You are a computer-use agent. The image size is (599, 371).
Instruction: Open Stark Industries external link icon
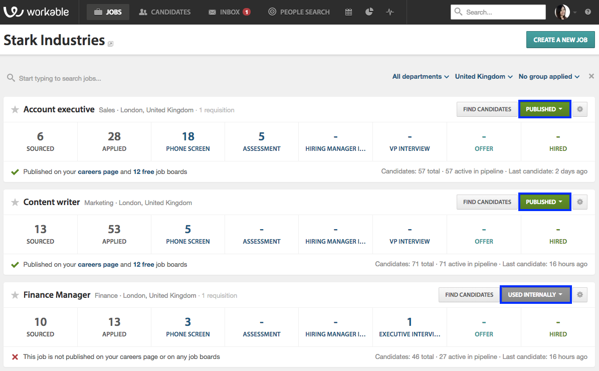coord(110,44)
